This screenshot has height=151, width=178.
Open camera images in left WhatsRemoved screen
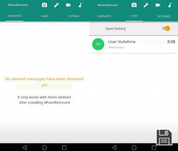(x=45, y=5)
